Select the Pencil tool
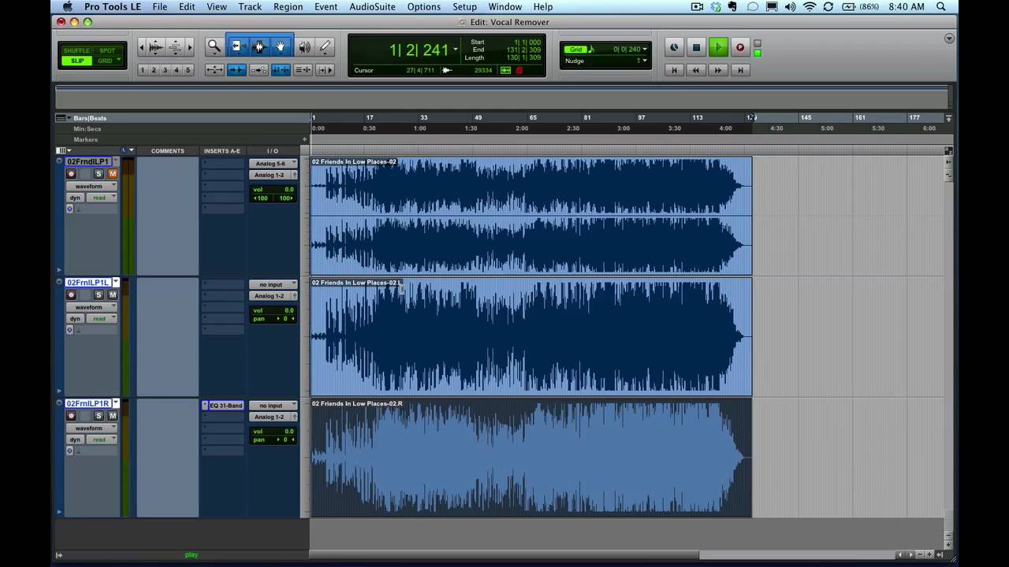 pos(325,47)
